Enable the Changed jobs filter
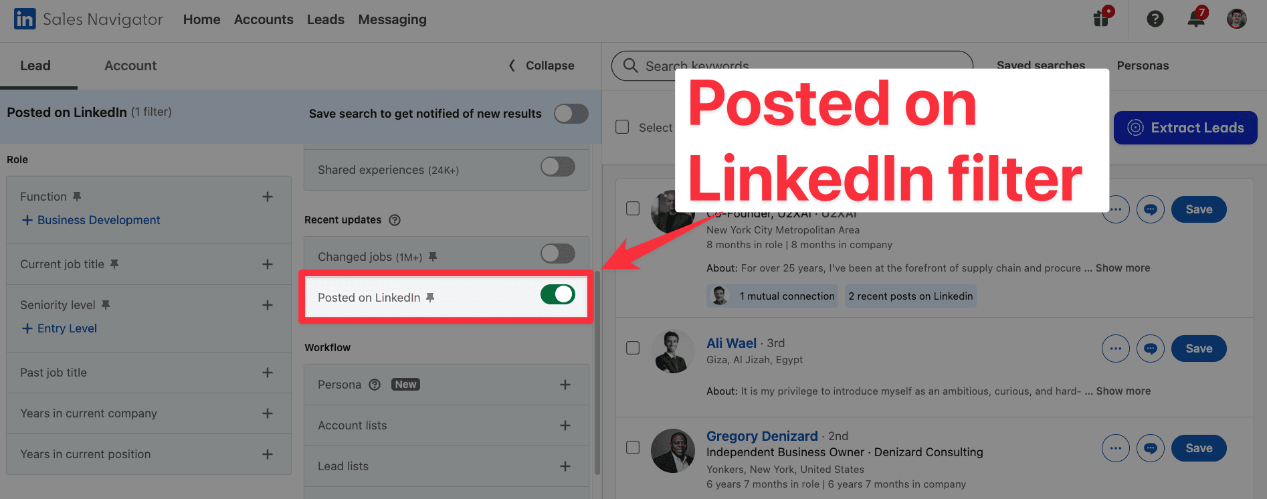Screen dimensions: 1267x499 tap(558, 254)
